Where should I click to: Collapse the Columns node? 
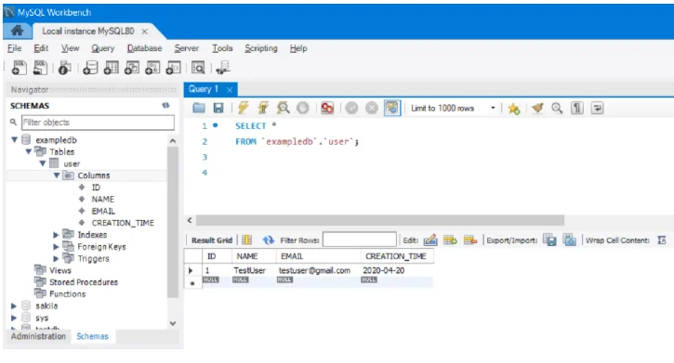(57, 175)
